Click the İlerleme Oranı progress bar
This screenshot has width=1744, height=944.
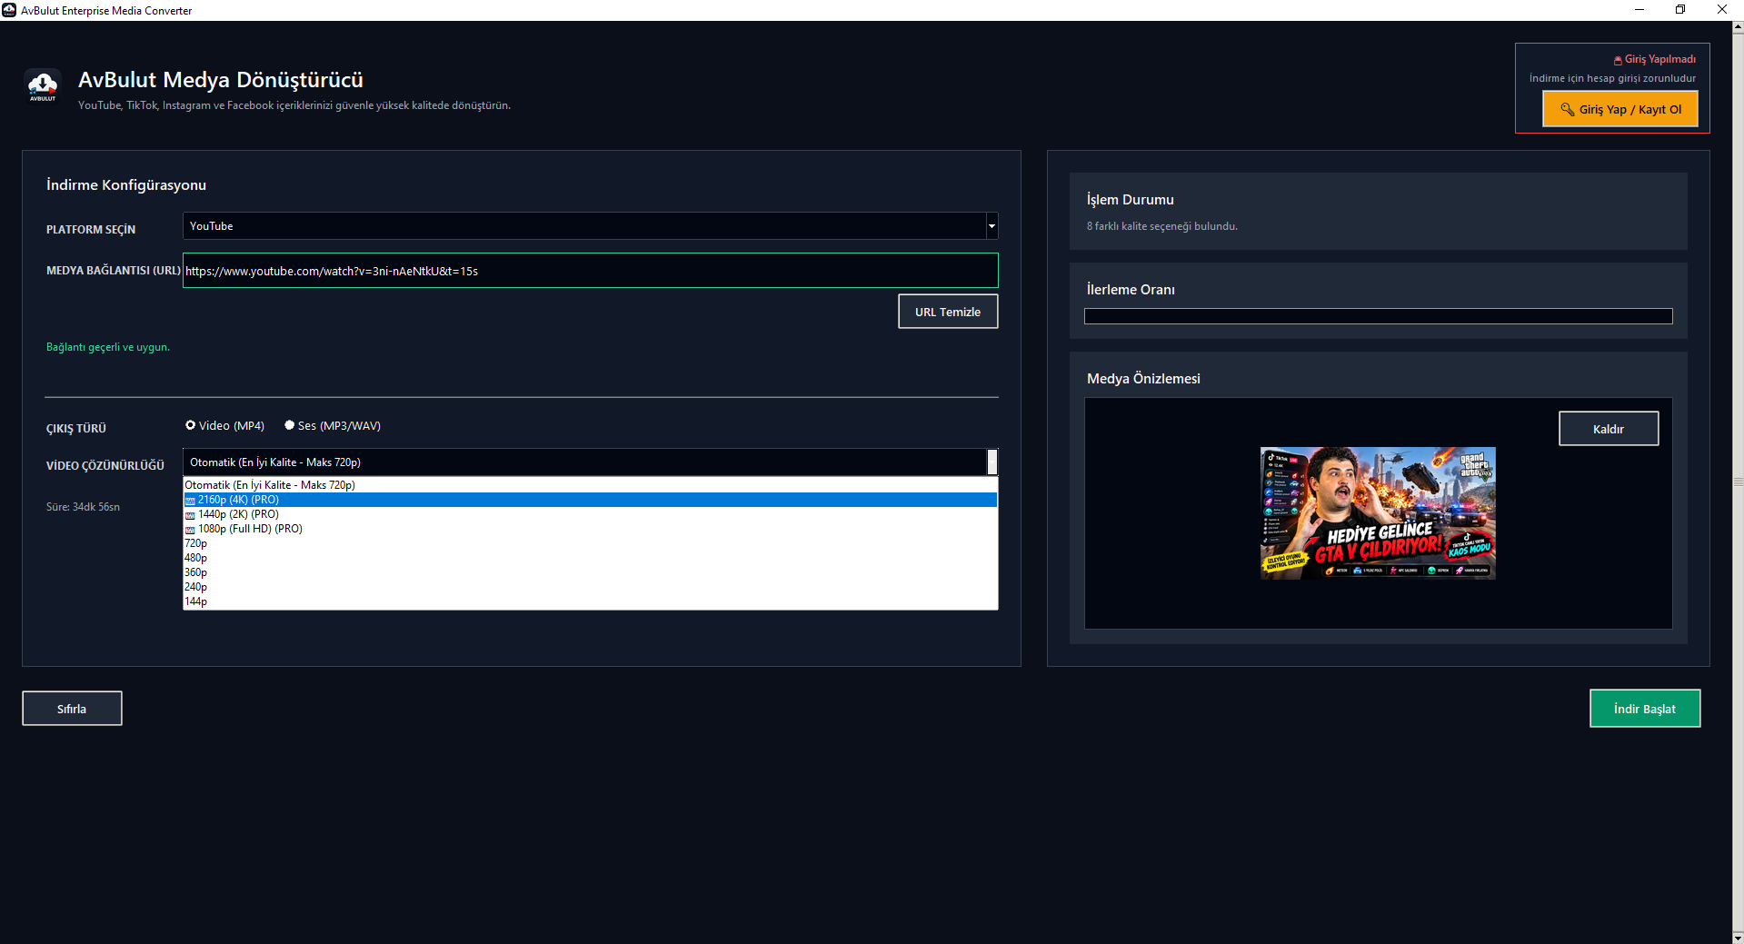1378,316
